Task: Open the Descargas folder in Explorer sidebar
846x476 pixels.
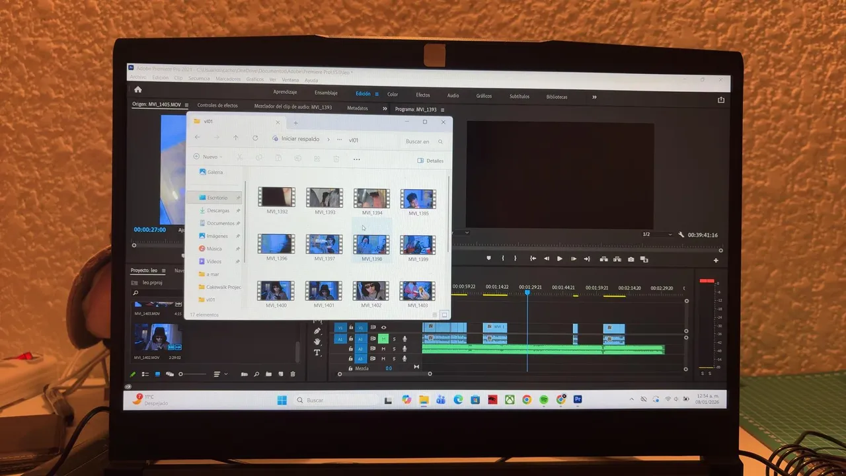Action: (x=218, y=210)
